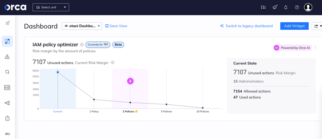Click the 2 Policies data point on line

pos(130,102)
